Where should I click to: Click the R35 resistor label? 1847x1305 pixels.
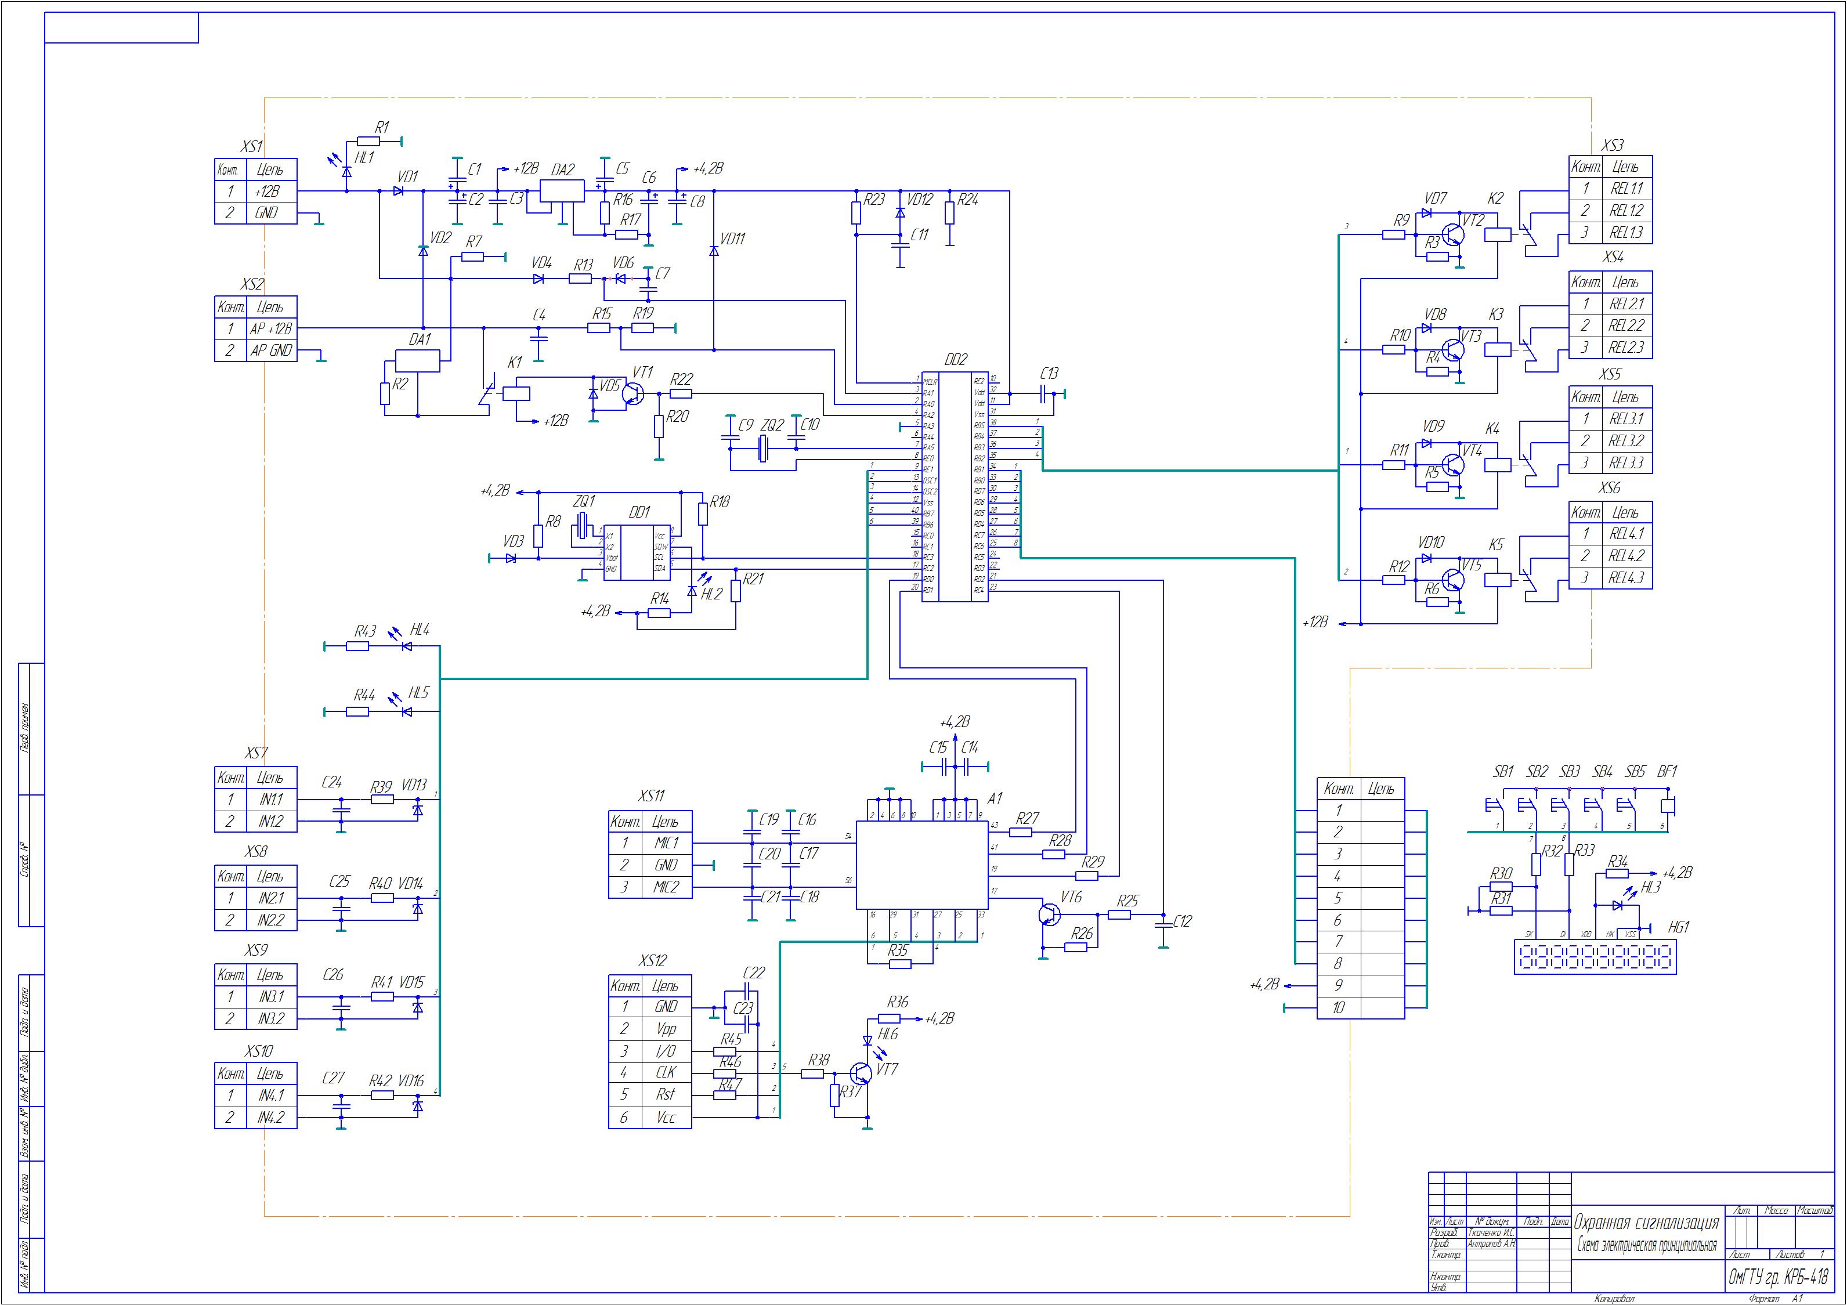(899, 950)
